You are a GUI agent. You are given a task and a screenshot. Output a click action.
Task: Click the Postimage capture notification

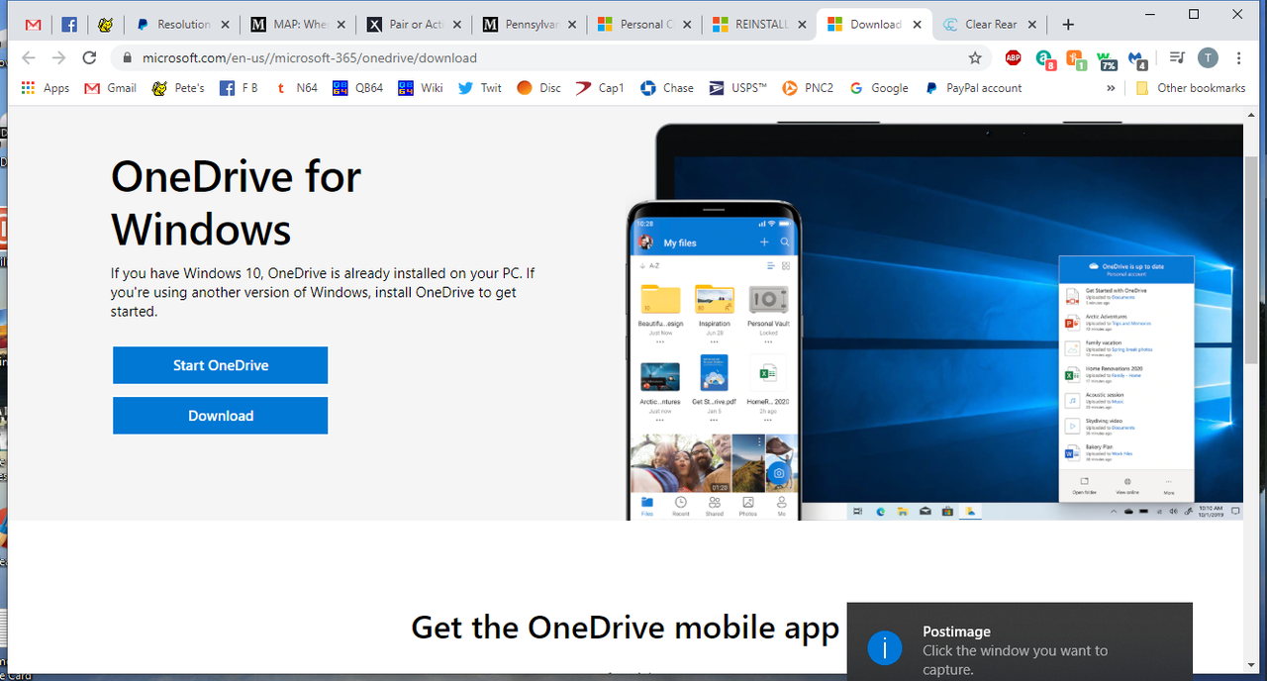point(1020,641)
